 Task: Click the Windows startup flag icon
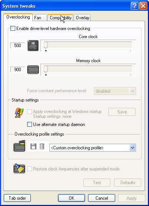pos(19,113)
